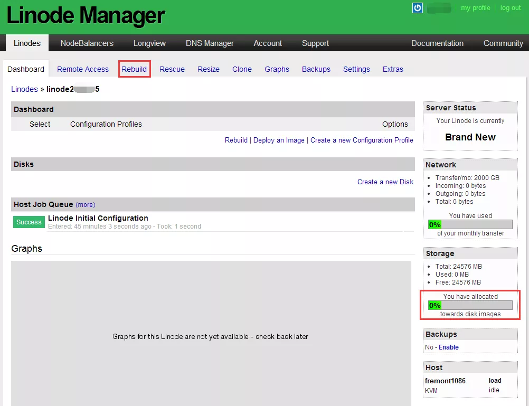Click Outgoing: 0 bytes network entry

(460, 193)
